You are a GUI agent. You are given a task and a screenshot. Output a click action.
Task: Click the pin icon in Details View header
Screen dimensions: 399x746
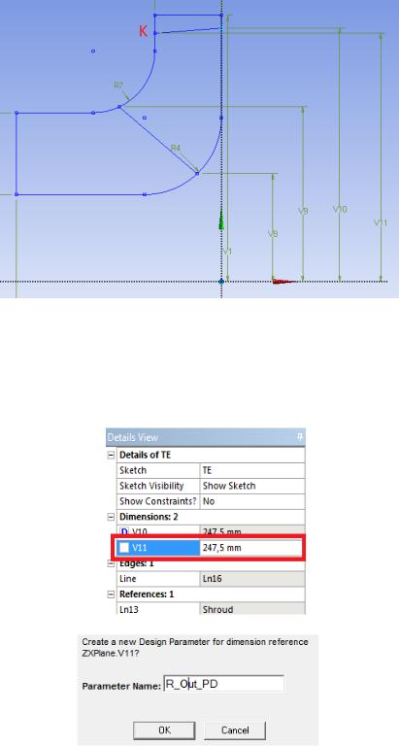tap(300, 437)
